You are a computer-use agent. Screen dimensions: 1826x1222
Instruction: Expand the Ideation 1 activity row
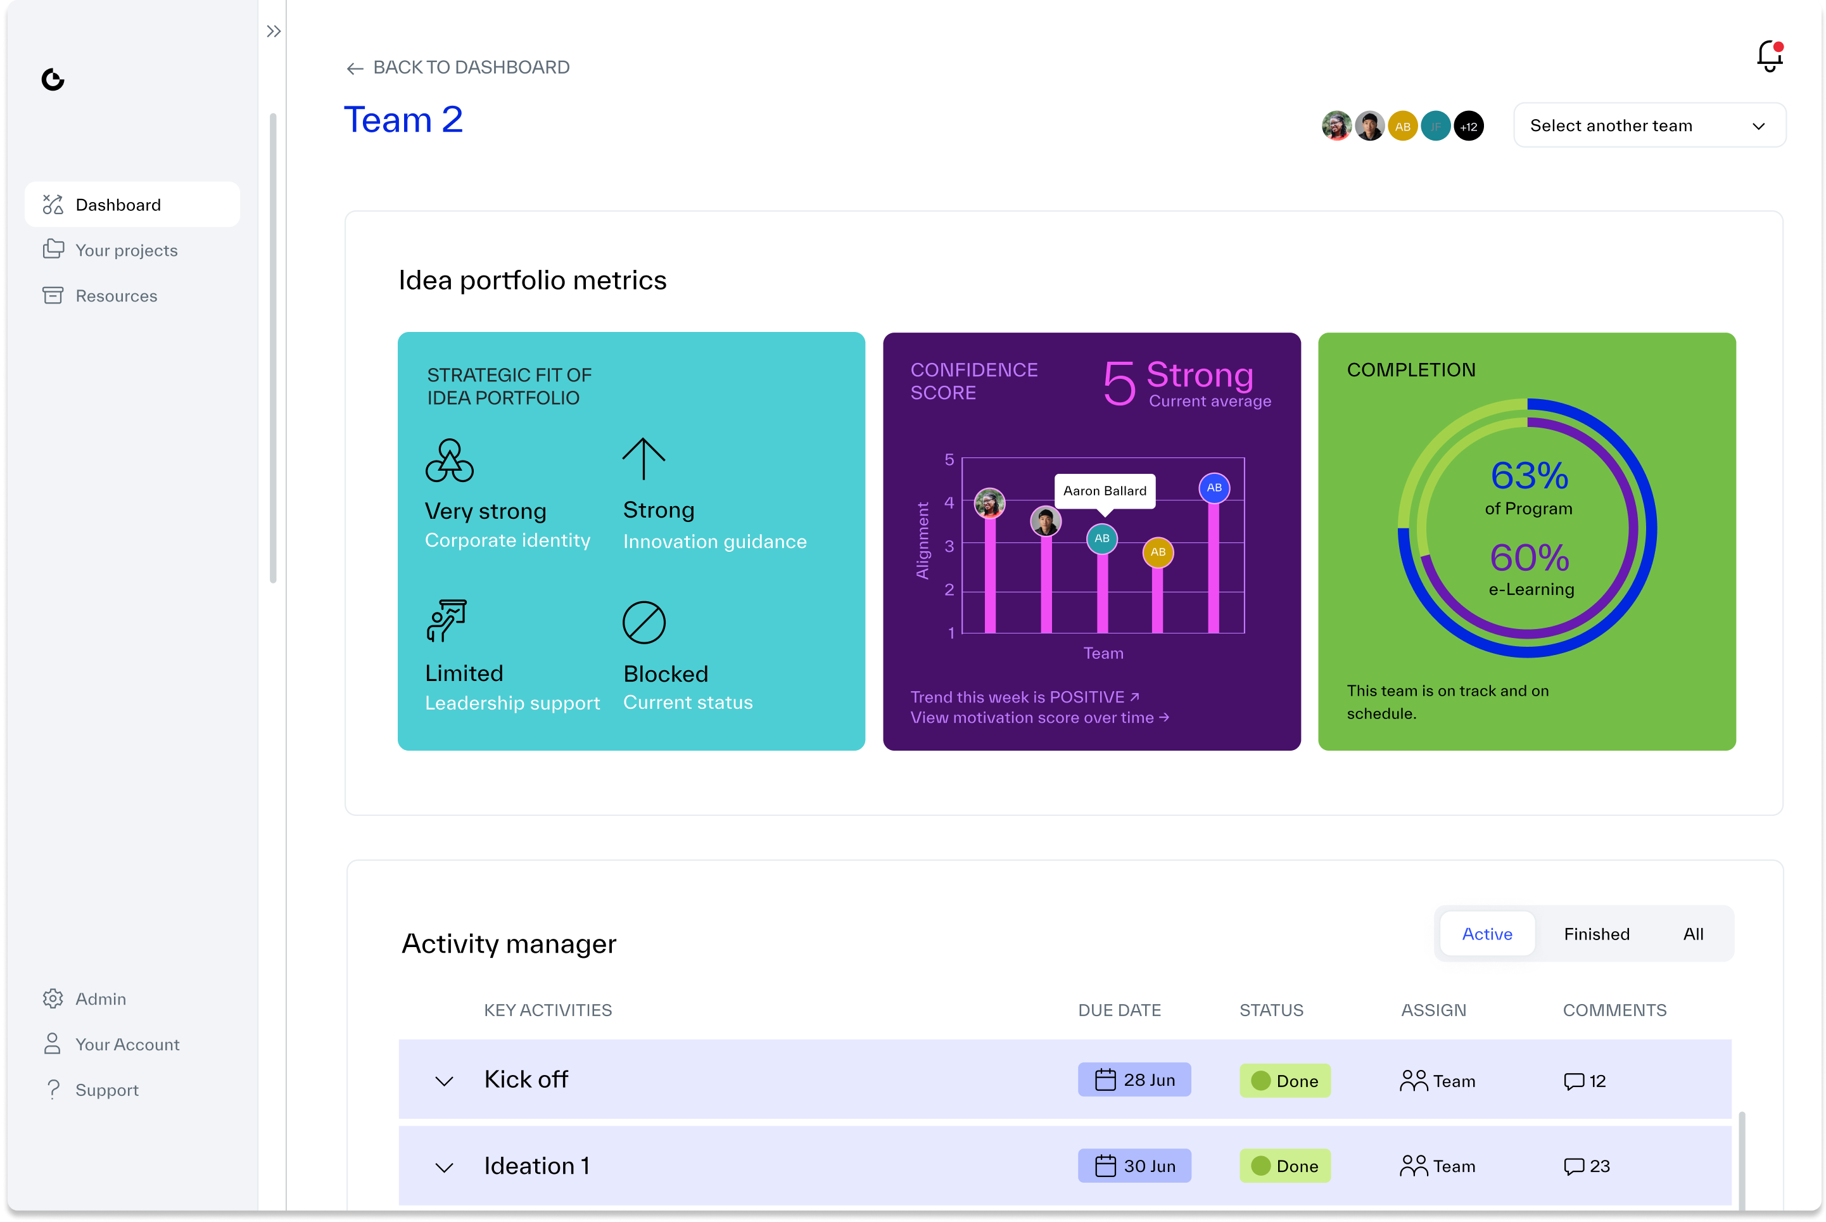[445, 1167]
